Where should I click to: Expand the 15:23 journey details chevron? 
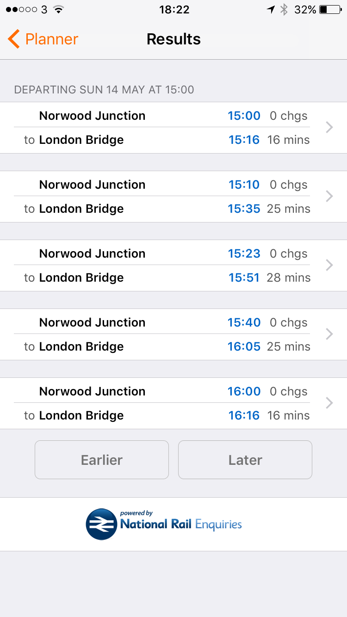(329, 265)
